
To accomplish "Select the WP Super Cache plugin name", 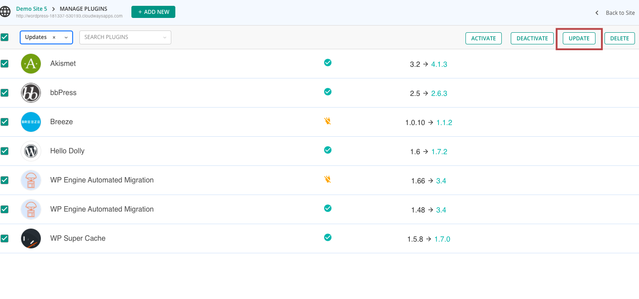I will tap(78, 238).
